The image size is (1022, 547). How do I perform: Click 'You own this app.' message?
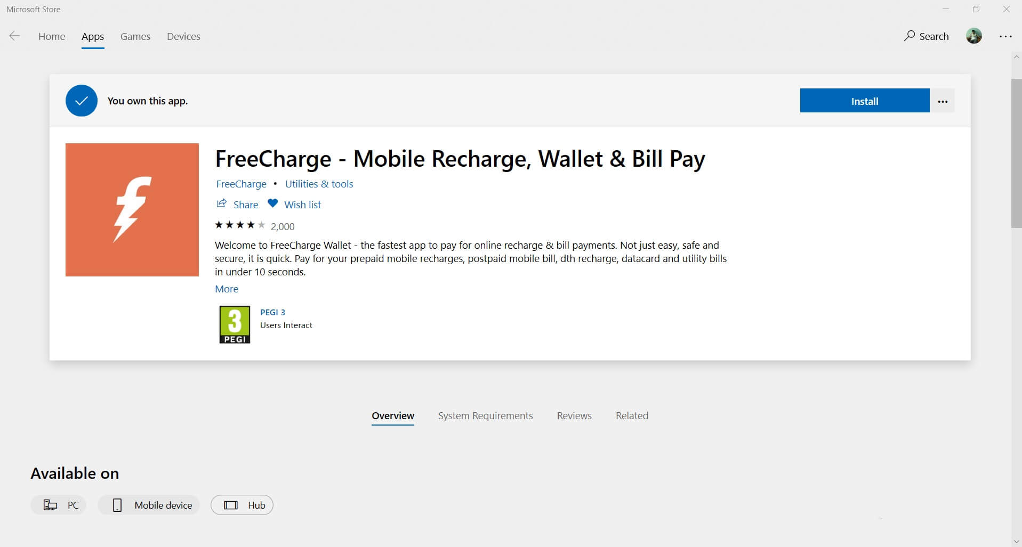(148, 101)
